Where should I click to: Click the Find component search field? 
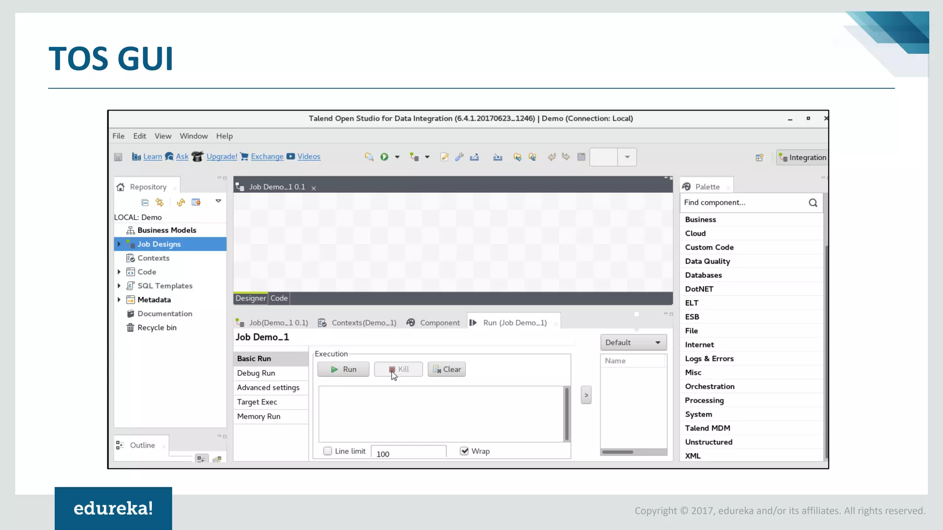click(742, 202)
